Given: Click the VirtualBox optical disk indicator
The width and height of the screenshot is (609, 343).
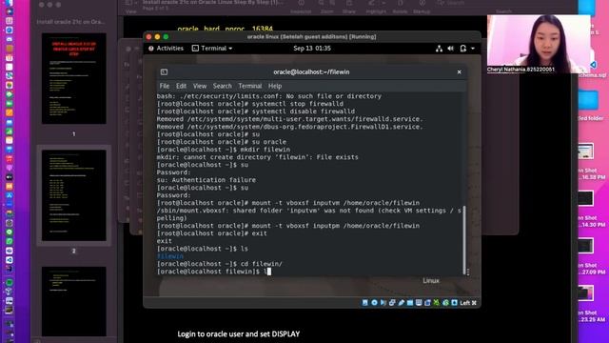Looking at the screenshot, I should (374, 303).
